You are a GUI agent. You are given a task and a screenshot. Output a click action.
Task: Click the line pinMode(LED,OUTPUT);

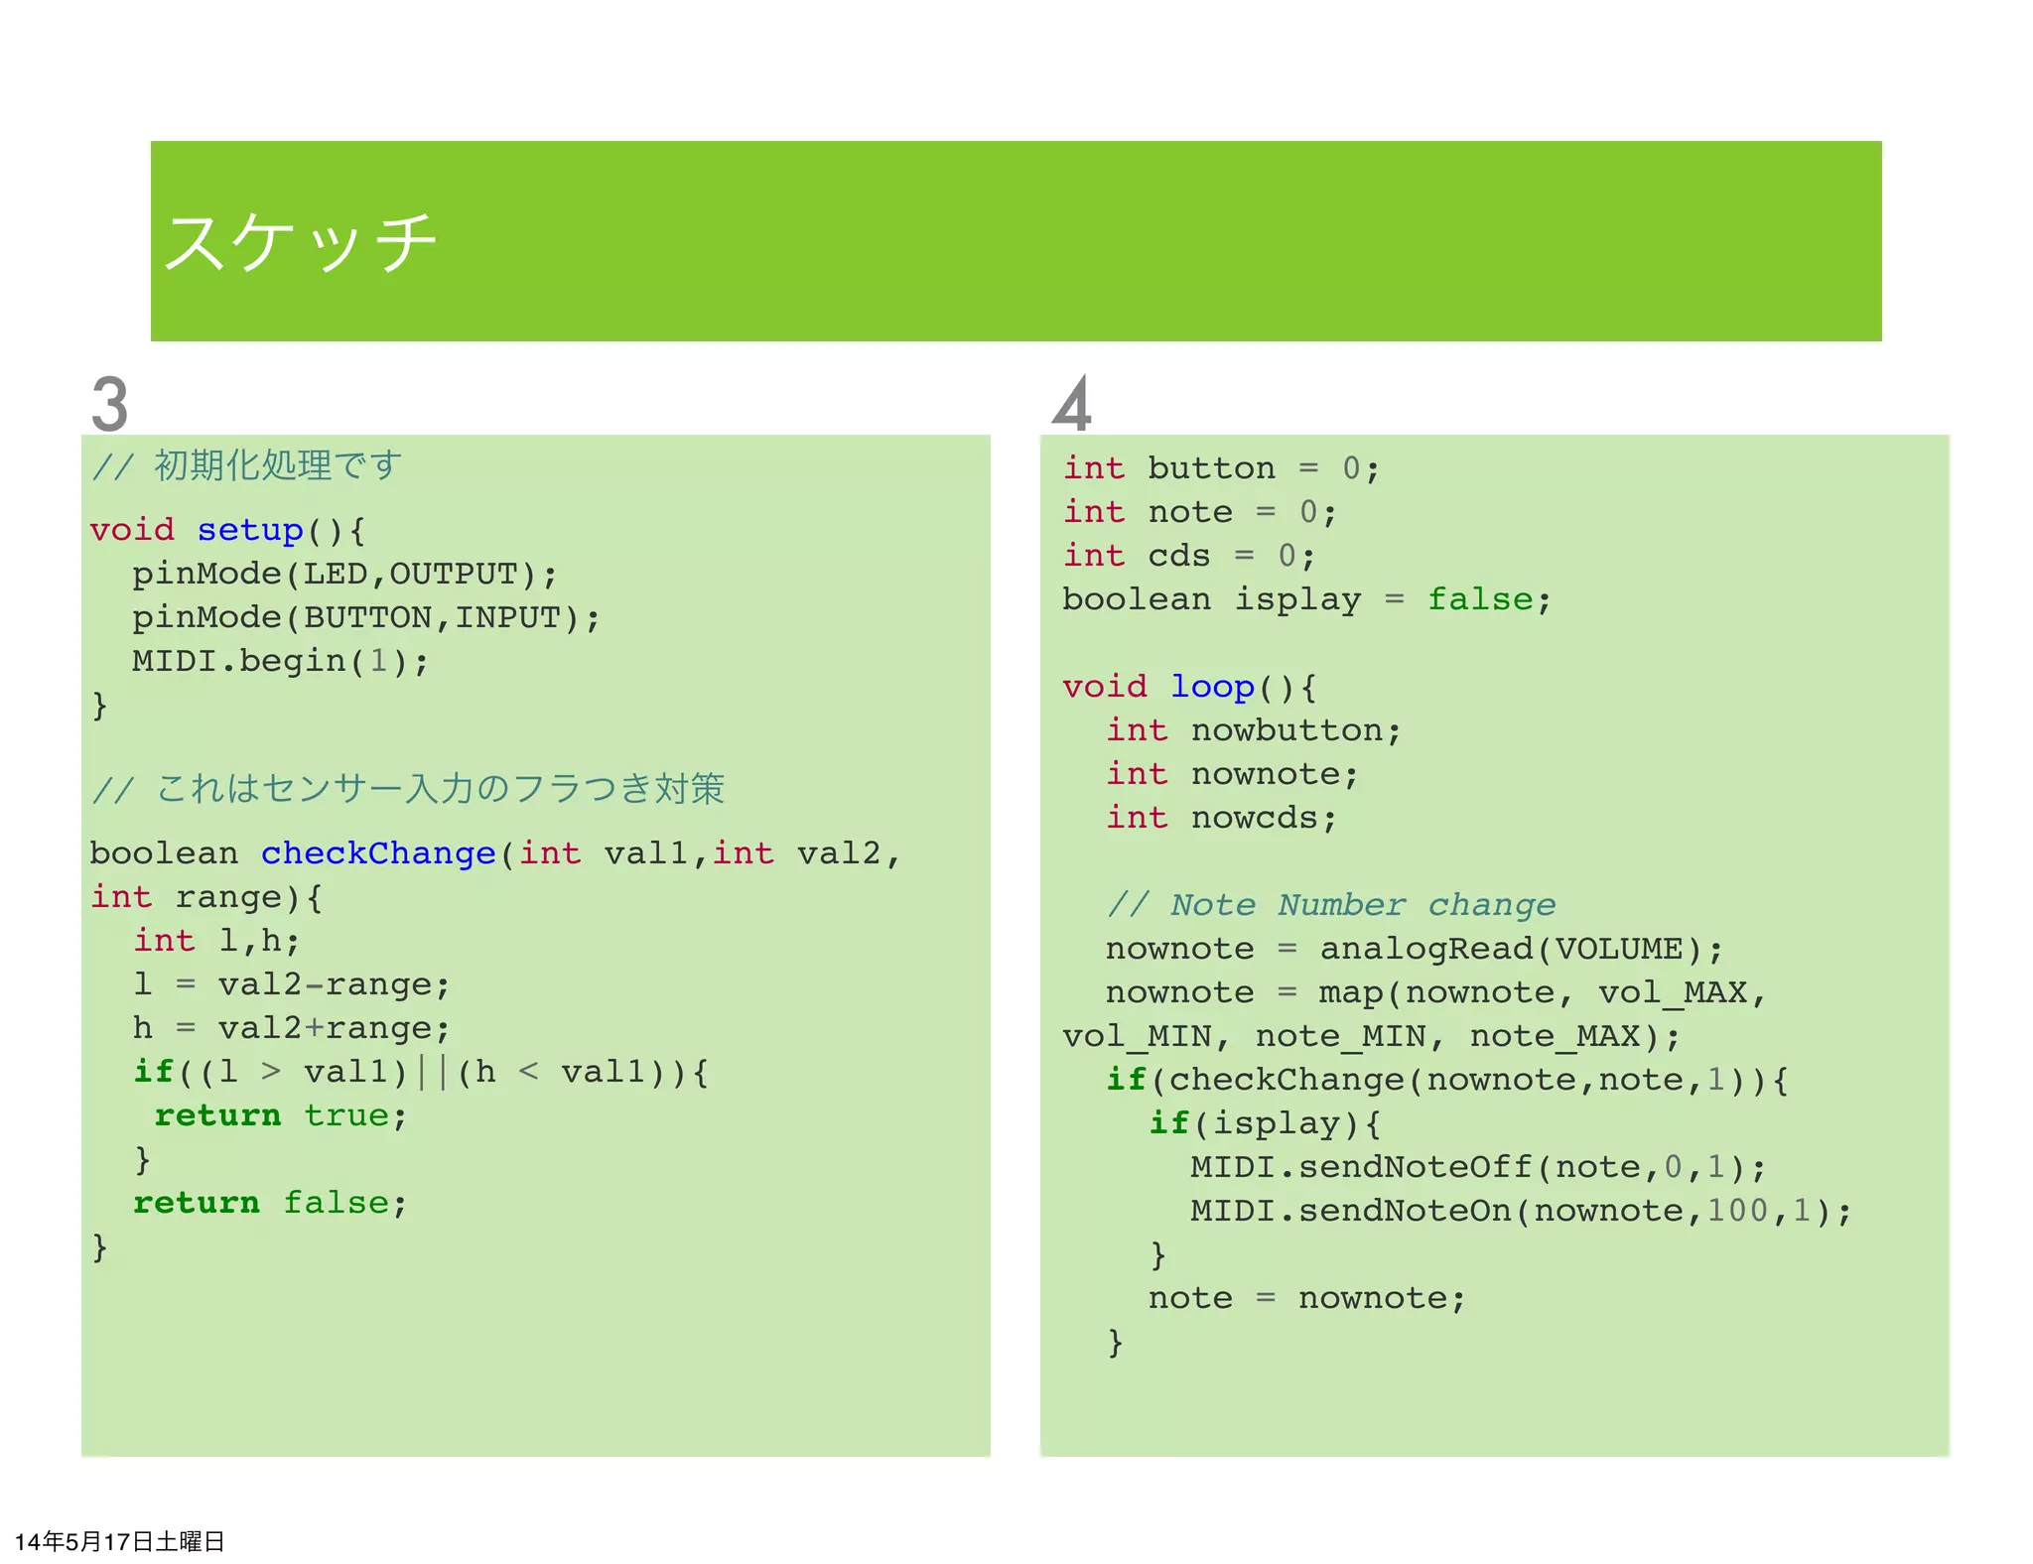click(x=344, y=575)
